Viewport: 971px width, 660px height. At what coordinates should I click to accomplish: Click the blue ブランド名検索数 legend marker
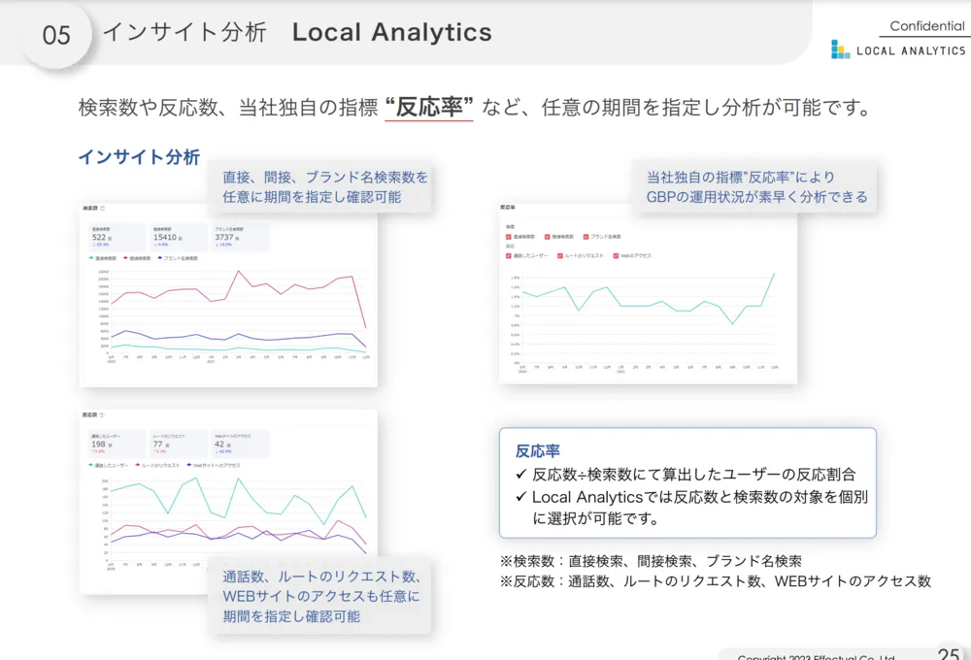(x=160, y=258)
